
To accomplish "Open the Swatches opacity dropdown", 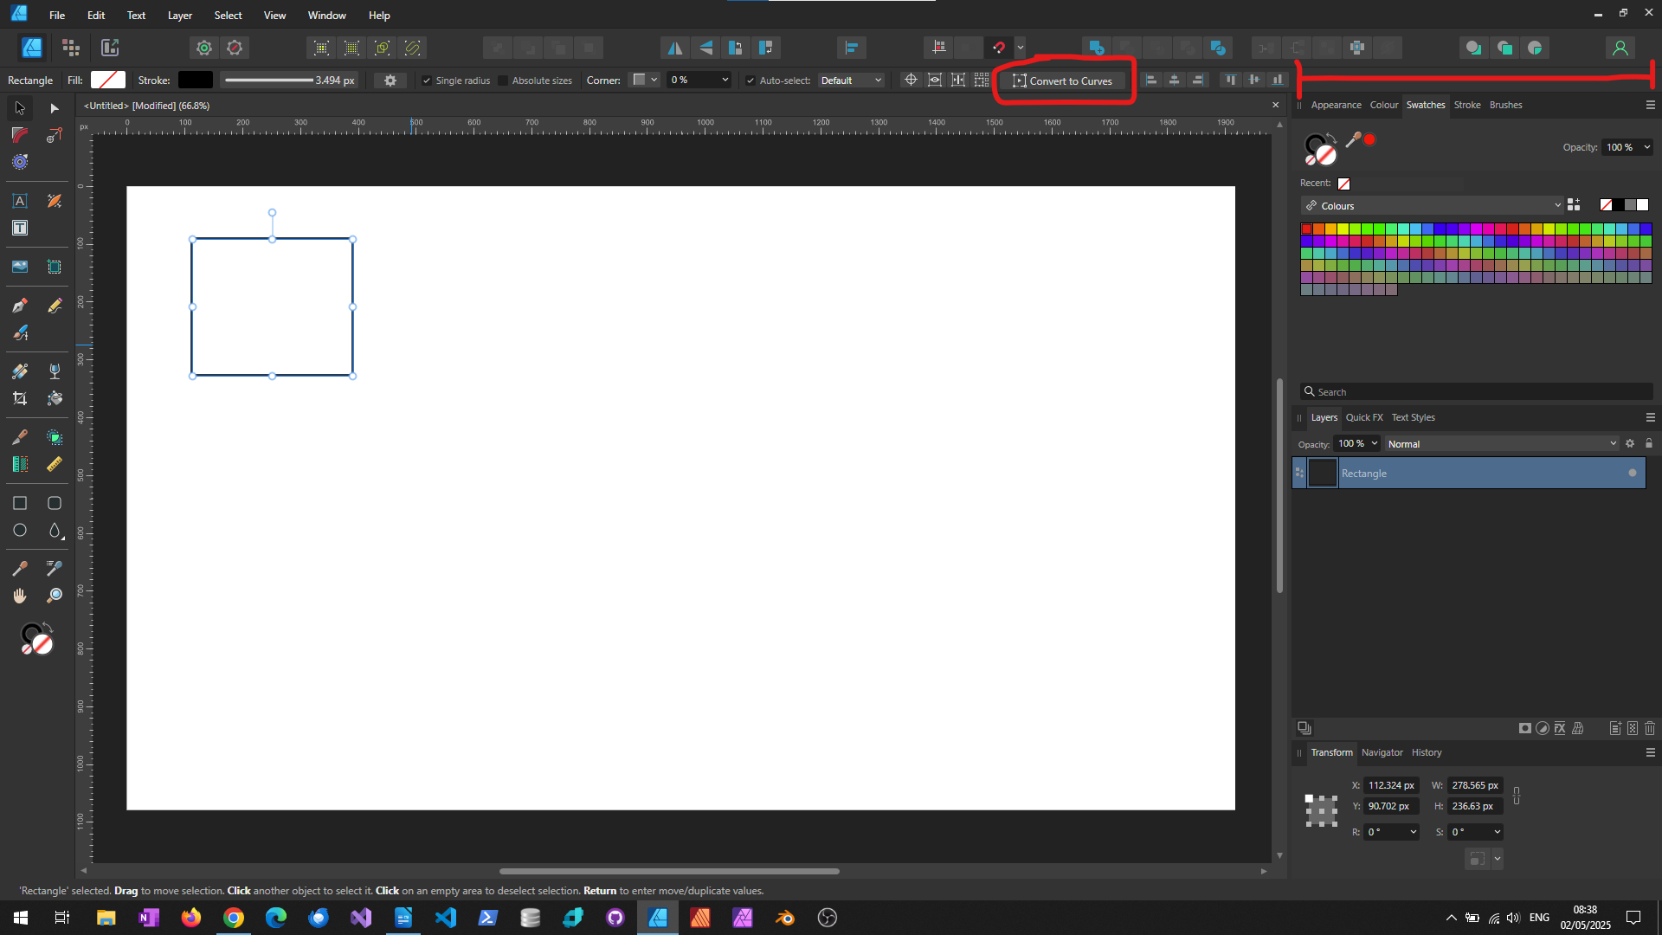I will (1646, 147).
